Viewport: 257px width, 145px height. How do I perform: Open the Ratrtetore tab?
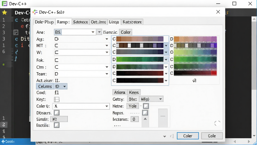click(x=132, y=22)
